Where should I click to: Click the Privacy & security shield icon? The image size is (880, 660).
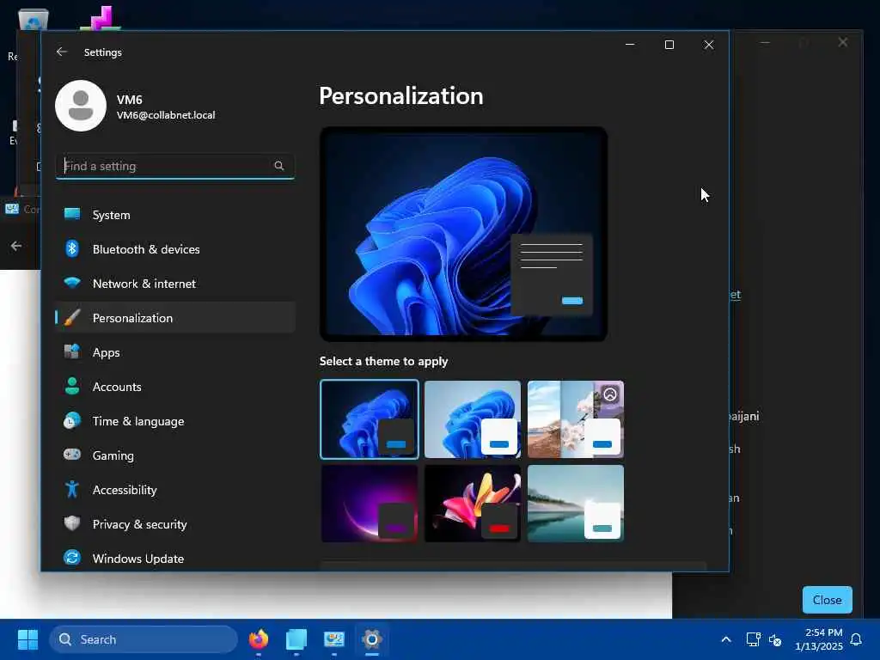click(x=72, y=523)
